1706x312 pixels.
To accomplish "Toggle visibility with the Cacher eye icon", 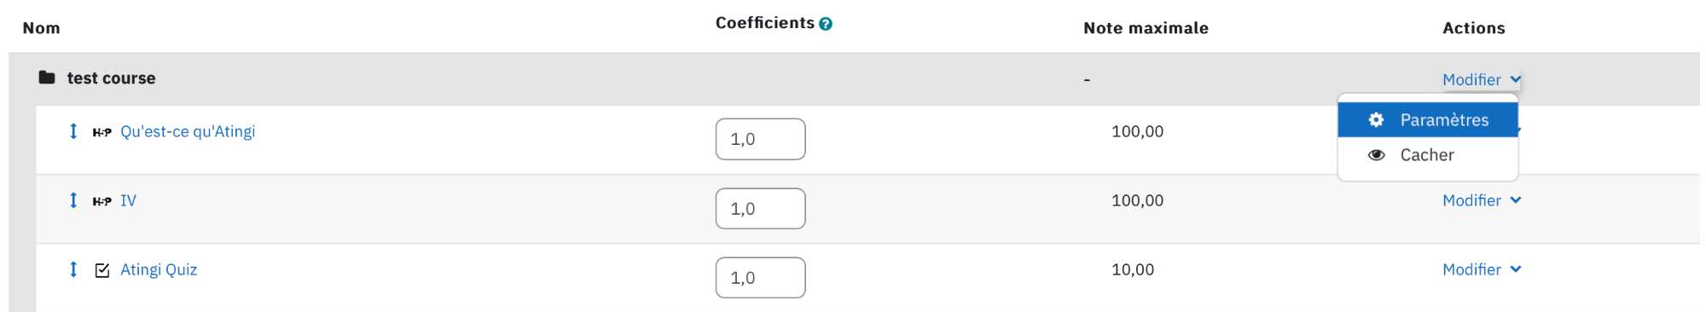I will [1376, 155].
